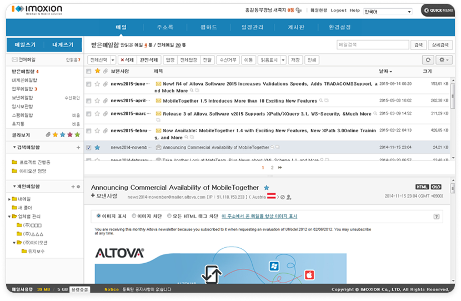Click the 내게쓰기 button
461x301 pixels.
pyautogui.click(x=63, y=44)
